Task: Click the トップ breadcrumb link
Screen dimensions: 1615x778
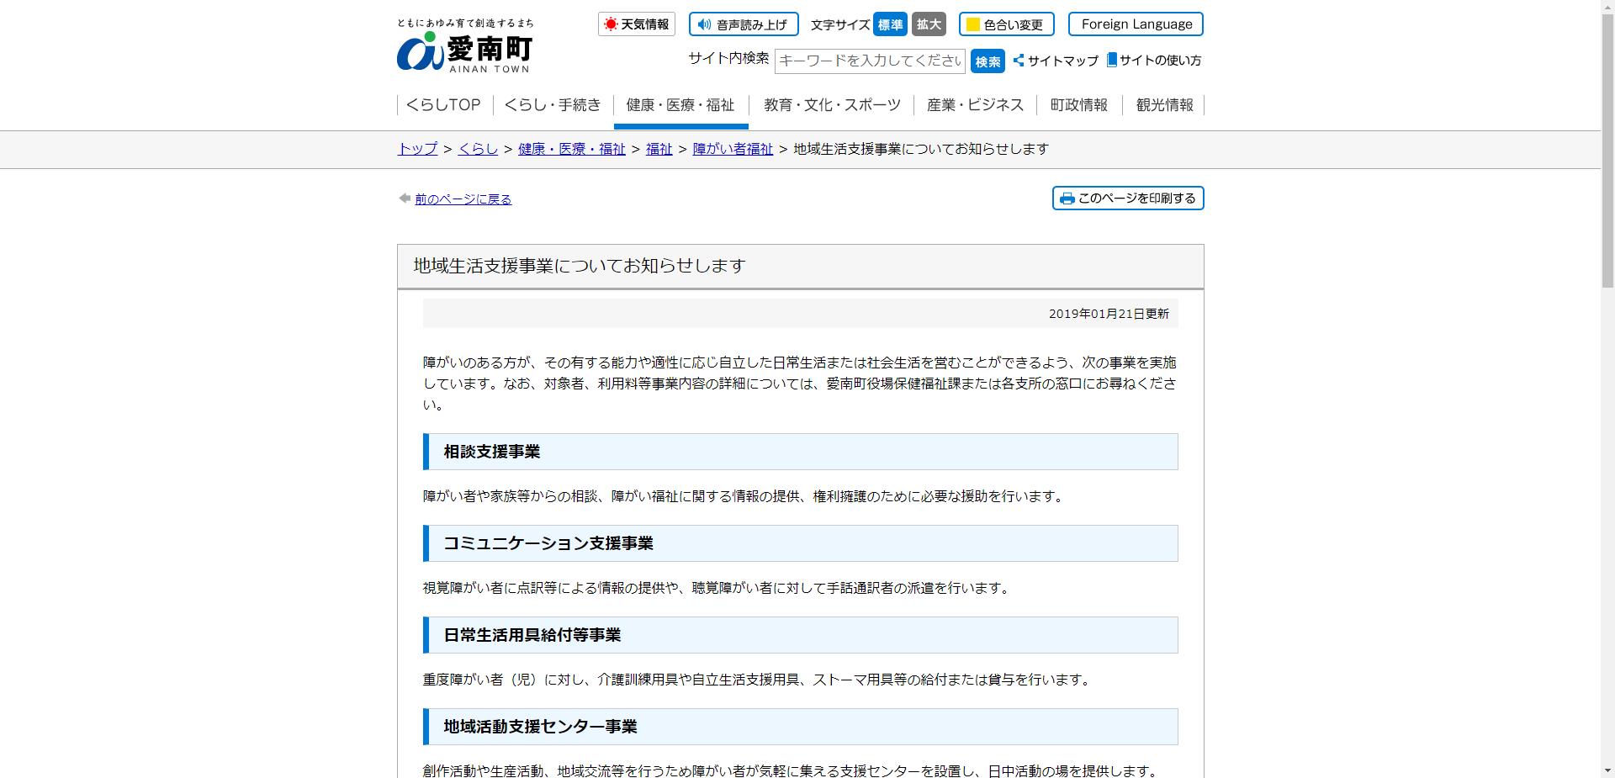Action: pyautogui.click(x=416, y=149)
